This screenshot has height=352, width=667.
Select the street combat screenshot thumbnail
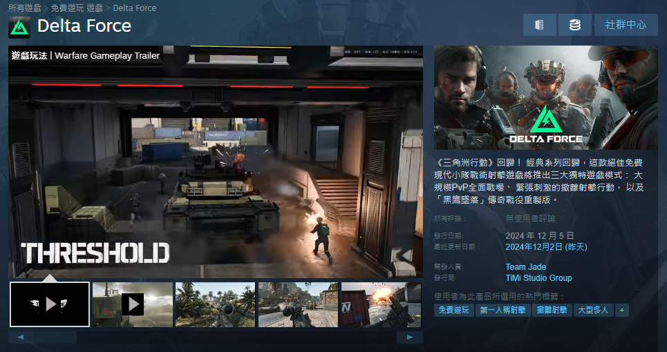coord(298,304)
